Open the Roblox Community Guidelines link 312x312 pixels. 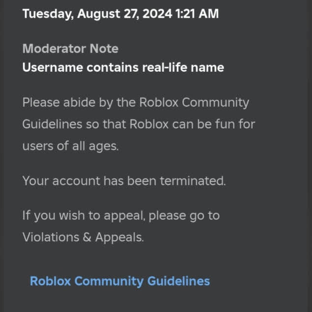(120, 281)
